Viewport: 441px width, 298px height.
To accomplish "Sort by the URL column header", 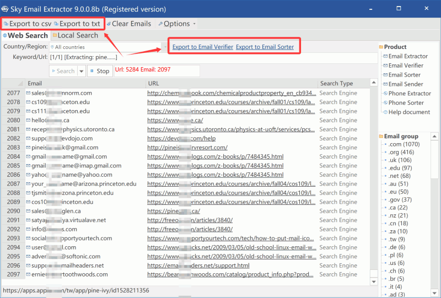I will tap(232, 84).
